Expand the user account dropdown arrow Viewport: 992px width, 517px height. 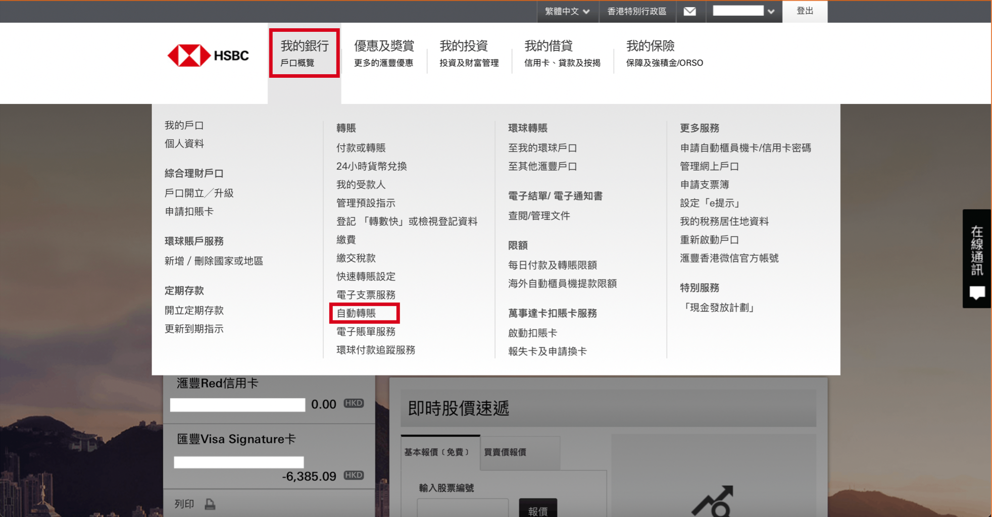(x=771, y=11)
